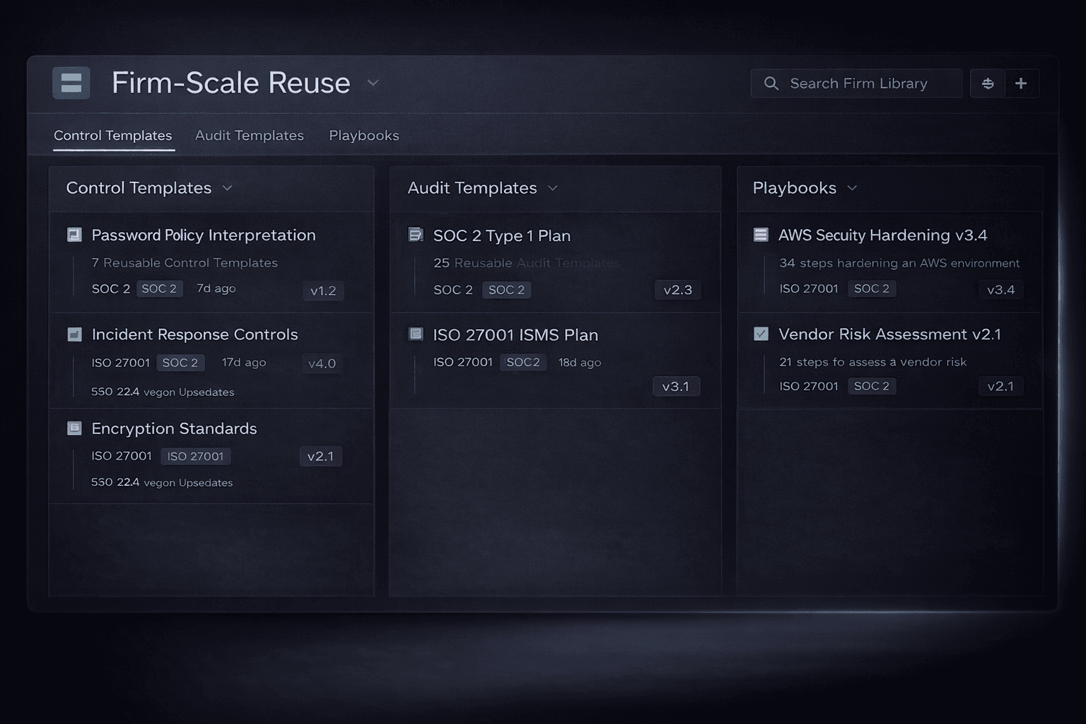
Task: Click the v1.2 version badge
Action: [323, 291]
